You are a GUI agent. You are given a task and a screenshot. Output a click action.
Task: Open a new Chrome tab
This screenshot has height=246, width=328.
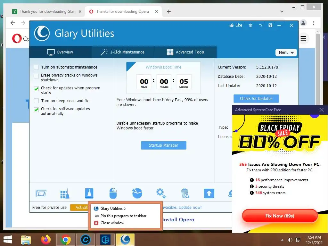pyautogui.click(x=168, y=12)
